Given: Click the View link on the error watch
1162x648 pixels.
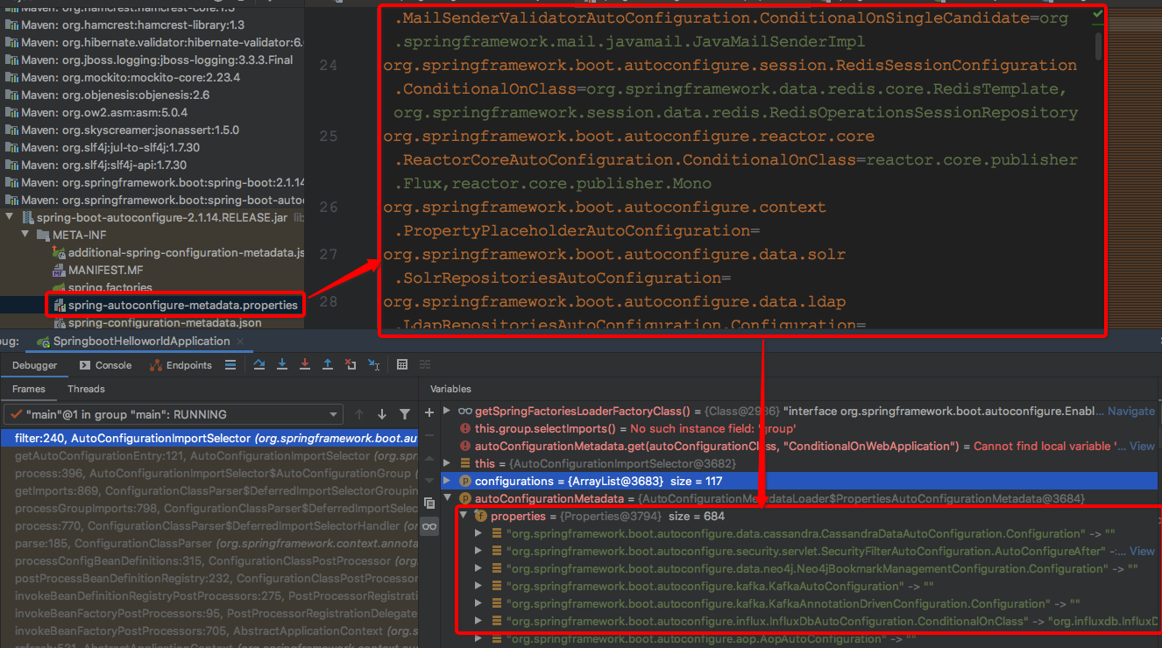Looking at the screenshot, I should click(1142, 446).
